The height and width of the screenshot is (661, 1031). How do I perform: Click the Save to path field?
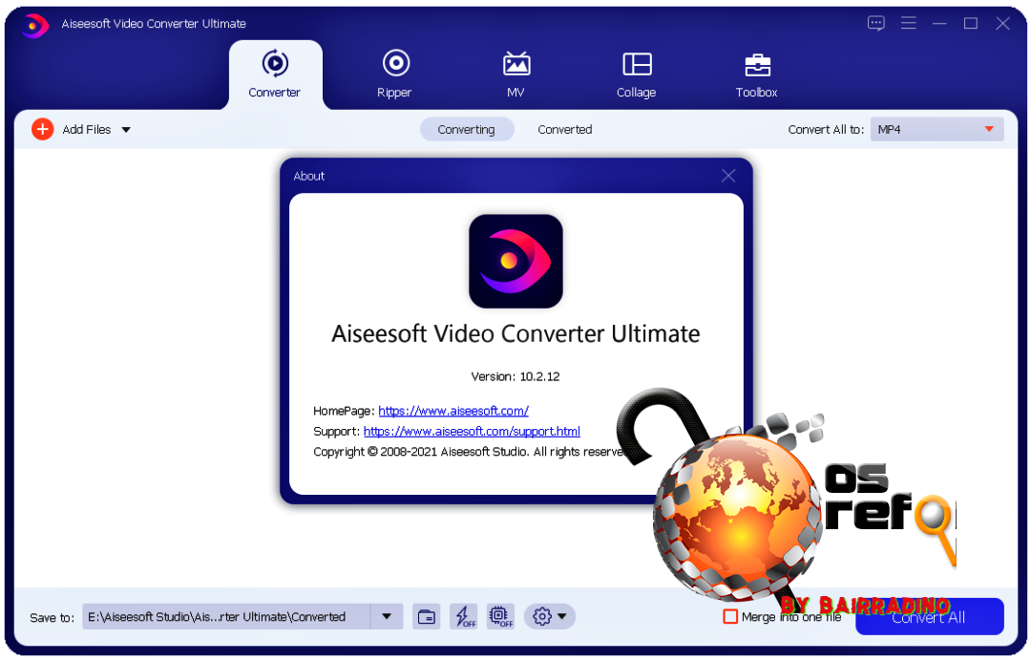click(226, 617)
